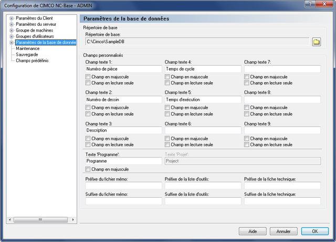Image resolution: width=336 pixels, height=242 pixels.
Task: Enable uppercase for Champ texte 2
Action: coord(88,107)
